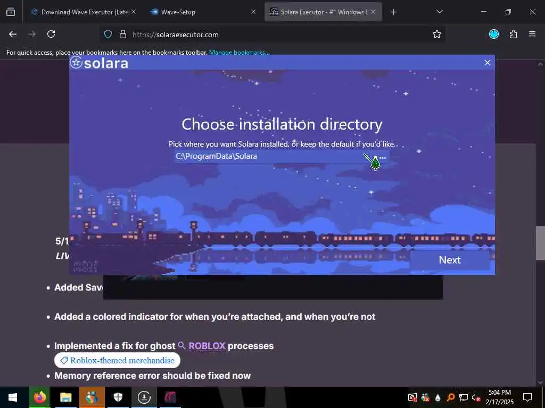Screen dimensions: 545x408
Task: Click text 'Memory reference error should be fixed now'
Action: [153, 376]
